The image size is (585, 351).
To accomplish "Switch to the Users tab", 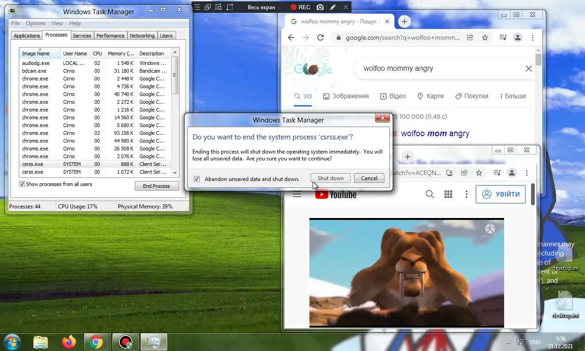I will (166, 36).
